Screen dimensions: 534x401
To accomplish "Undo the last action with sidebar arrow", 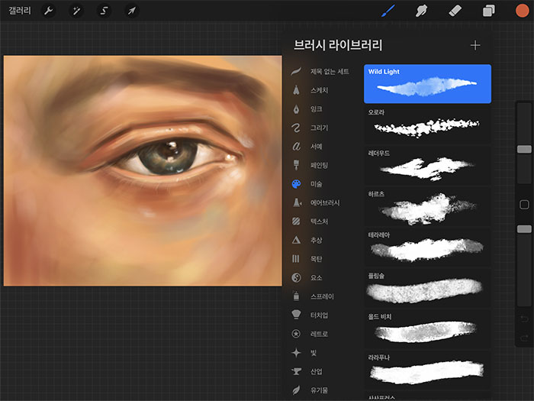I will [x=524, y=319].
